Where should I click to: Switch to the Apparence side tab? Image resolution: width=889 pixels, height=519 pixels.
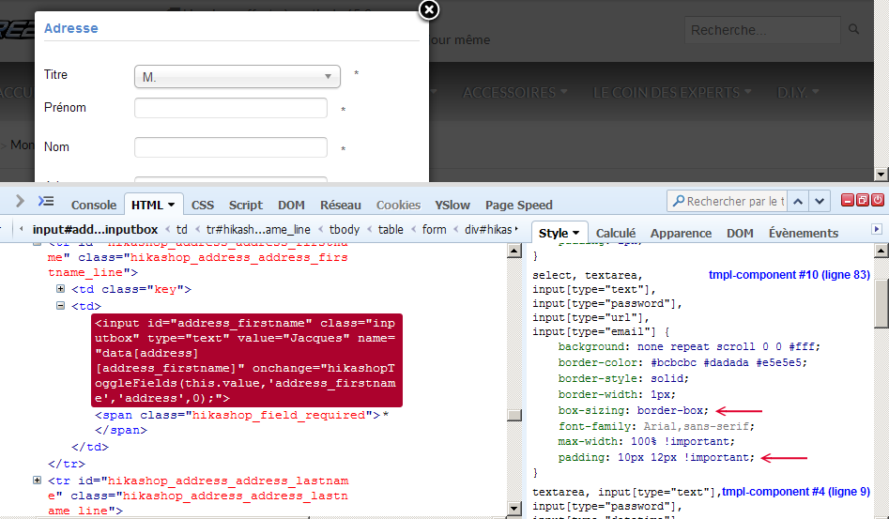[681, 233]
